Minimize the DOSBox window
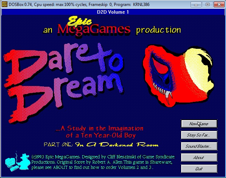This screenshot has width=226, height=178. [196, 4]
